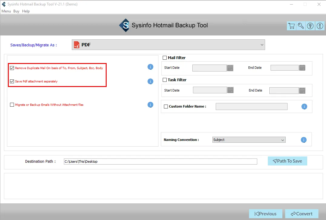Open the question mark help icon

coord(310,26)
